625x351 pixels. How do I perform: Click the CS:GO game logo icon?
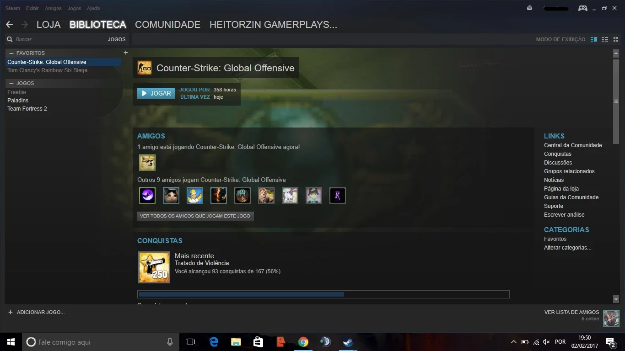point(145,68)
